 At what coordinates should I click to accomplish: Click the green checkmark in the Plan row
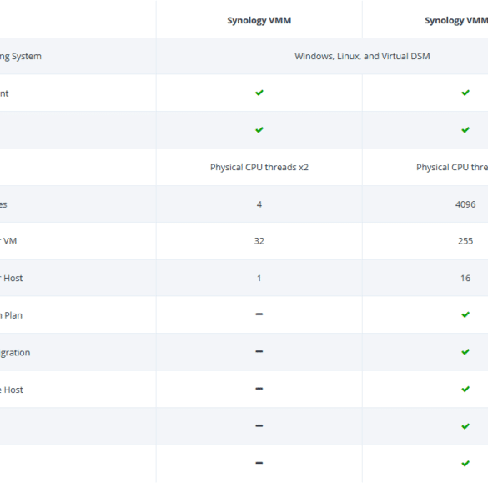[x=465, y=314]
